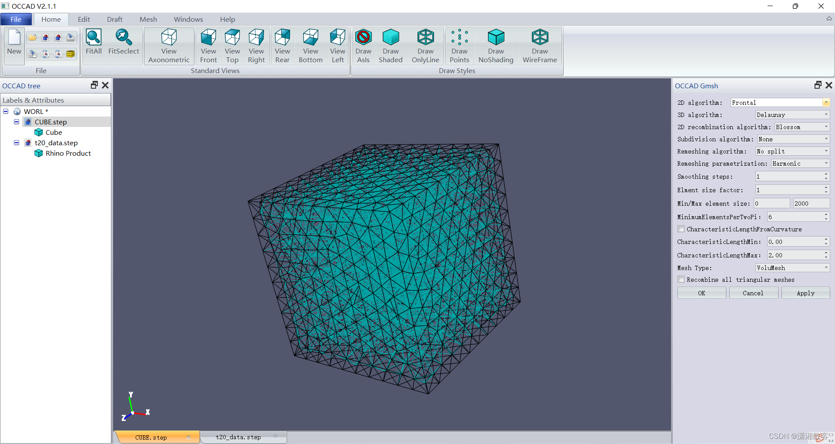Screen dimensions: 835x444
Task: Click the yellow mesh cube icon
Action: coord(70,54)
